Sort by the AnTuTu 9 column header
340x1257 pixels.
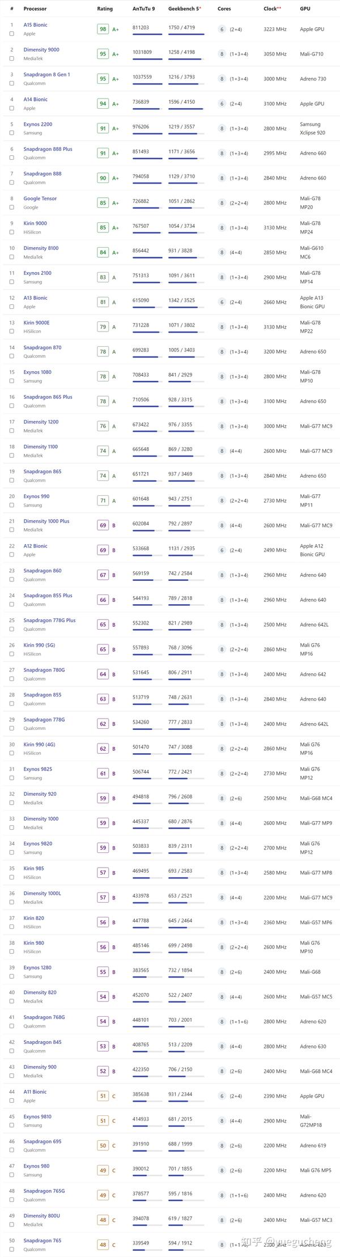tap(143, 9)
